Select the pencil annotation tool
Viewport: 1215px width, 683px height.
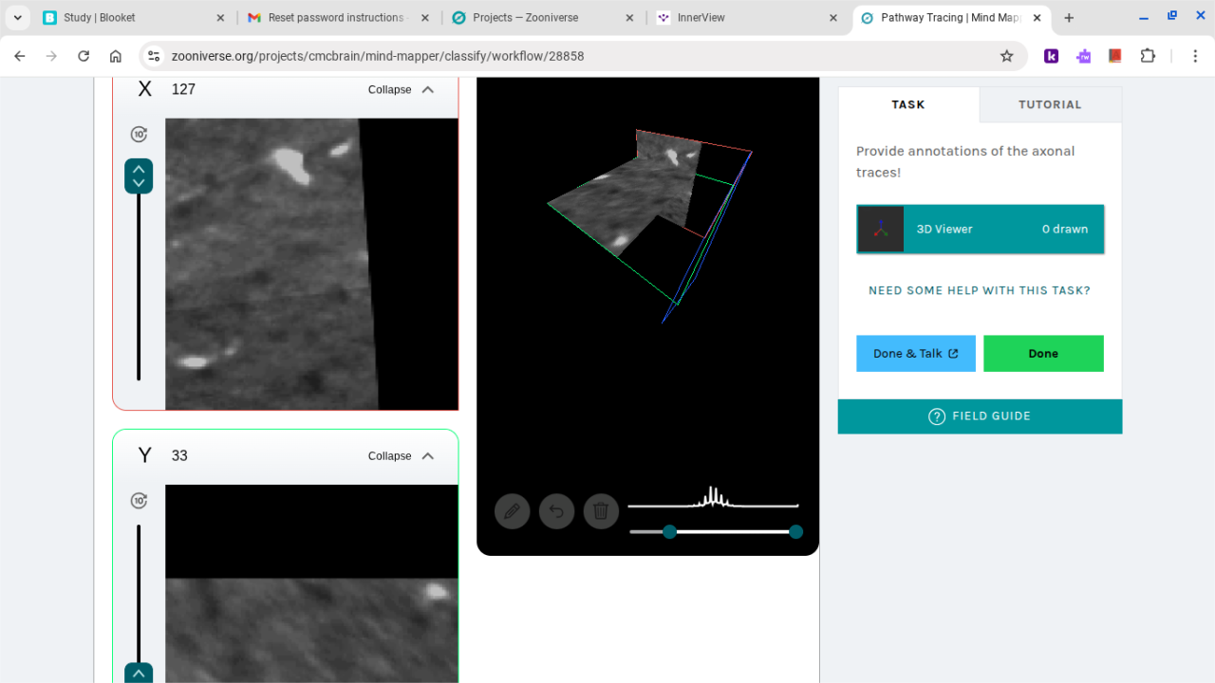point(512,512)
